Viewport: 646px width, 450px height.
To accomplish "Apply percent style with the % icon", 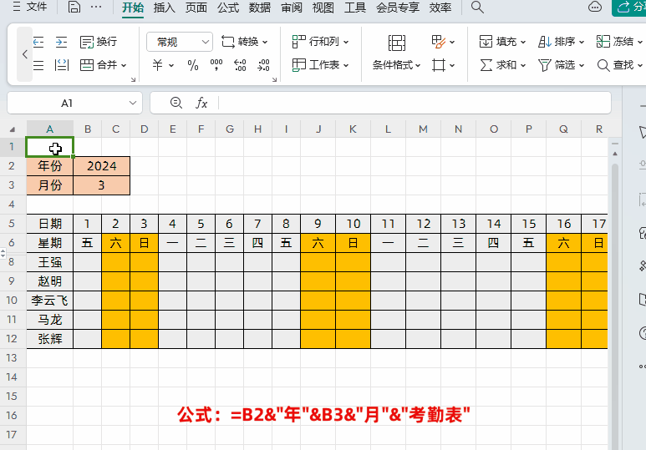I will point(193,65).
